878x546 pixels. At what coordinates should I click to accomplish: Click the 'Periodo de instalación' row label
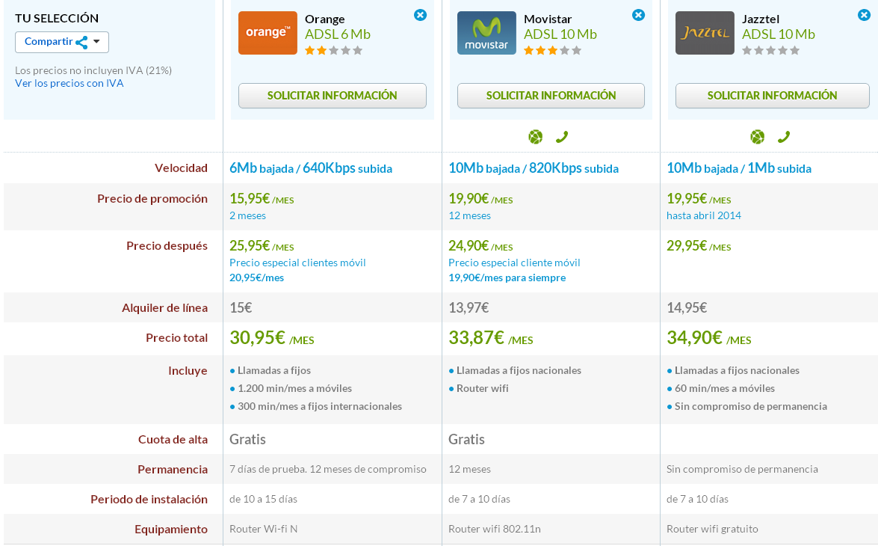point(149,500)
